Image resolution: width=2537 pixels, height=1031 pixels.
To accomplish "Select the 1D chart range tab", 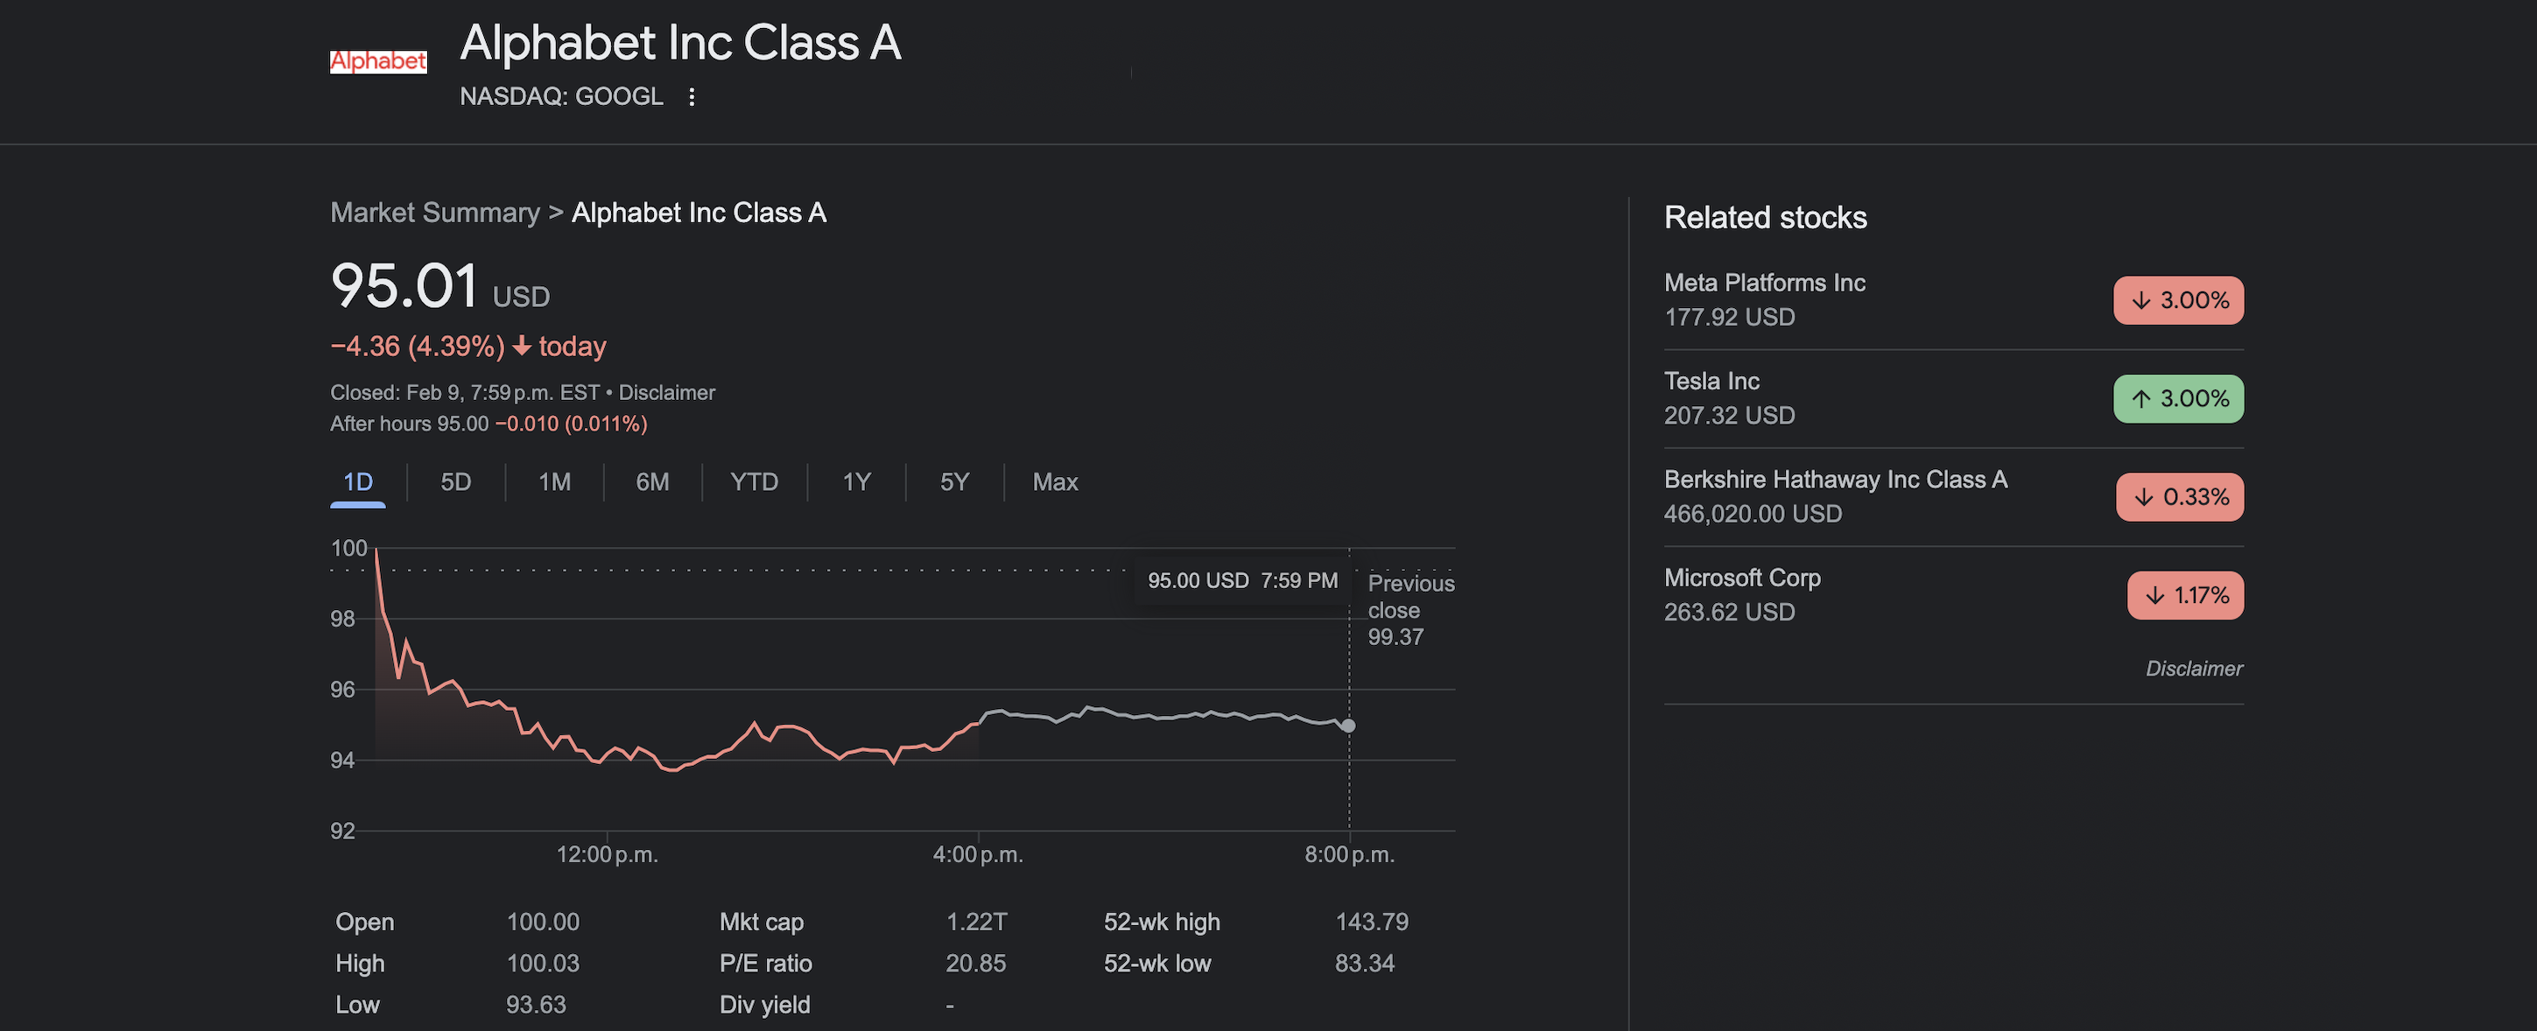I will pyautogui.click(x=357, y=482).
